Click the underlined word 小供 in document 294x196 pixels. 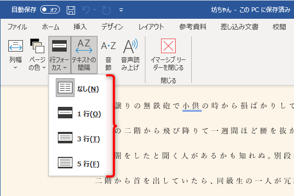pyautogui.click(x=192, y=106)
